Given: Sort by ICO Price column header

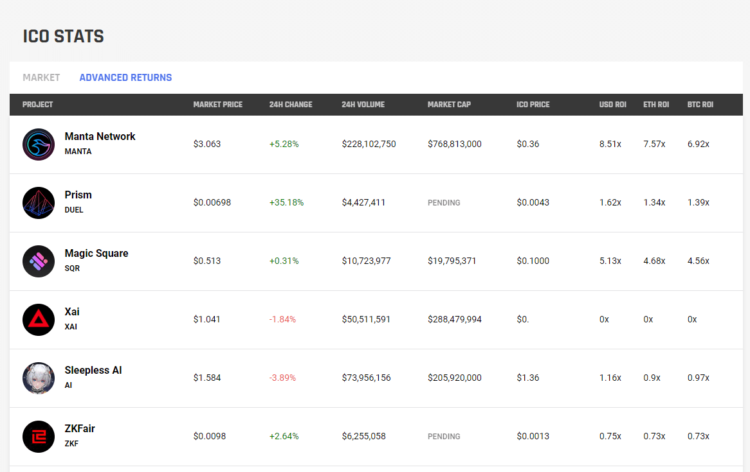Looking at the screenshot, I should tap(533, 105).
